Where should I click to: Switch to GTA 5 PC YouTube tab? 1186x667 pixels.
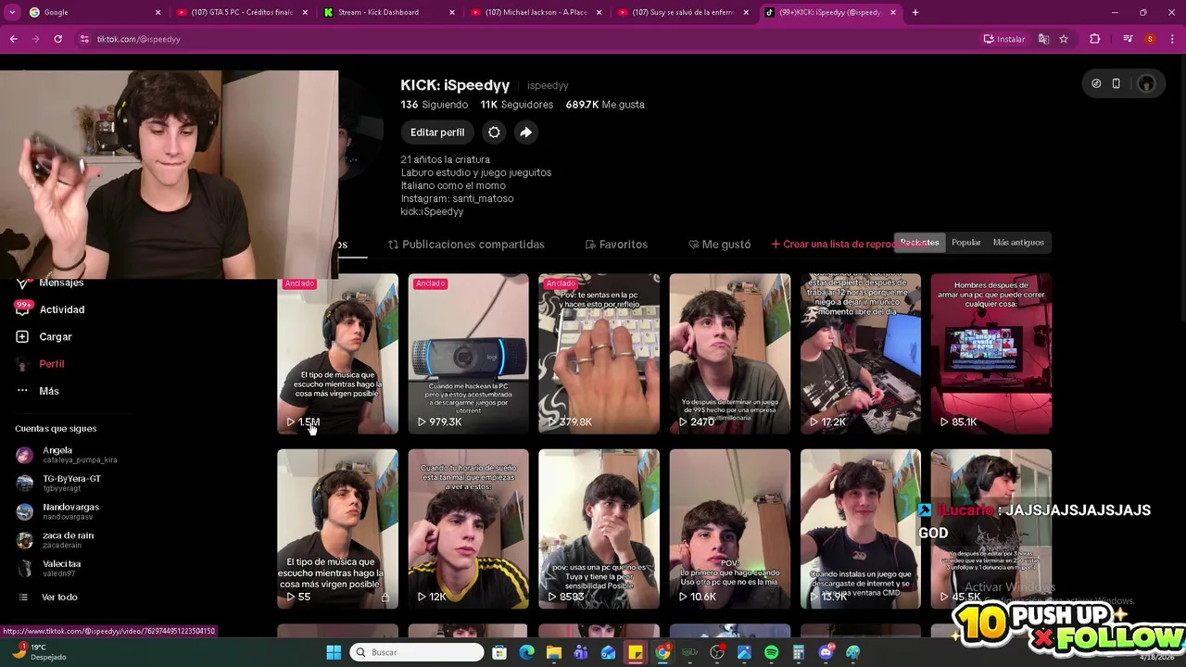pos(241,12)
